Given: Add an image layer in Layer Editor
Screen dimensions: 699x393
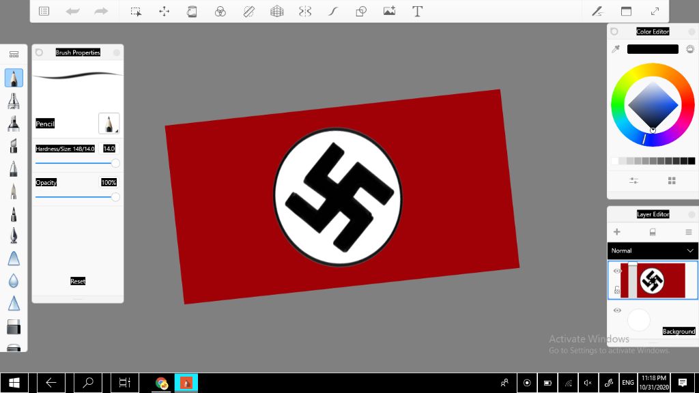Looking at the screenshot, I should tap(653, 232).
